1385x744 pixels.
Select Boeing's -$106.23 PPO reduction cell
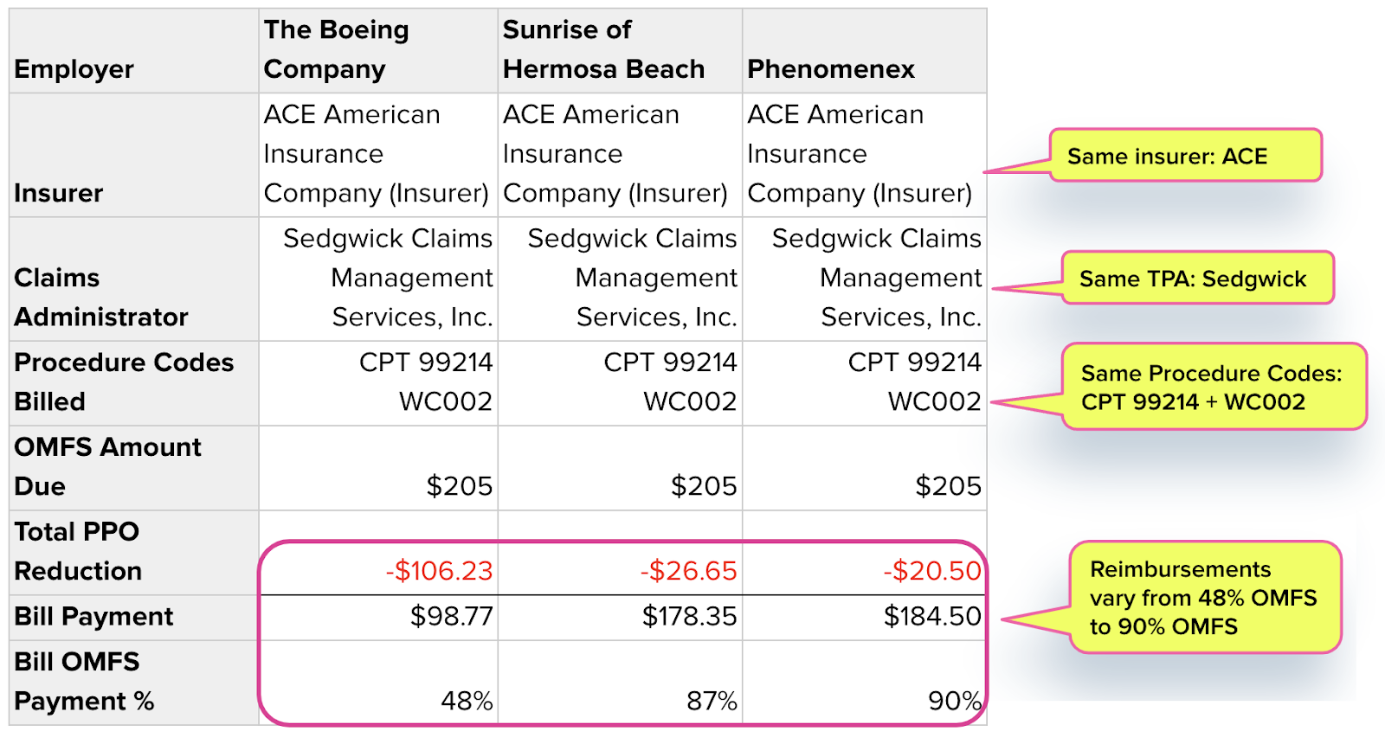378,553
